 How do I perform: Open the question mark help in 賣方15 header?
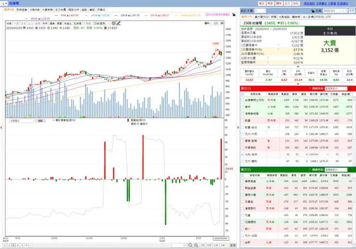310,170
